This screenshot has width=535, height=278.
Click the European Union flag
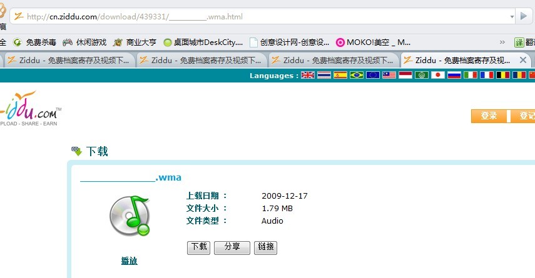(373, 76)
